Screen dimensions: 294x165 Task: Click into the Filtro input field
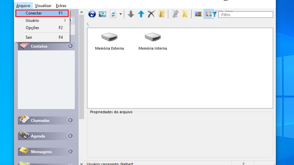(x=246, y=15)
